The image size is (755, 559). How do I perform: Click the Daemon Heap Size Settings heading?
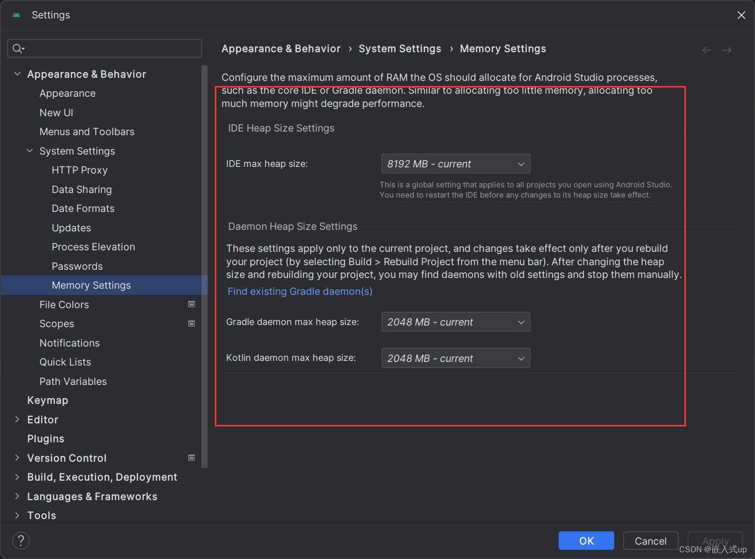point(293,226)
